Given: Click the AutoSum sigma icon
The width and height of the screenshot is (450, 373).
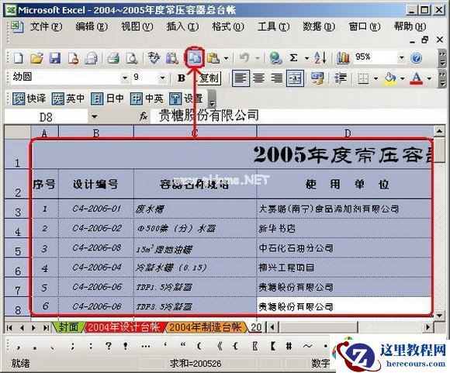Looking at the screenshot, I should [293, 57].
